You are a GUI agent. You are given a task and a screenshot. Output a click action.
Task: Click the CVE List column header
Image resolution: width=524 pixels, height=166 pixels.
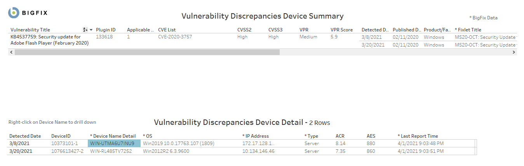[x=167, y=30]
